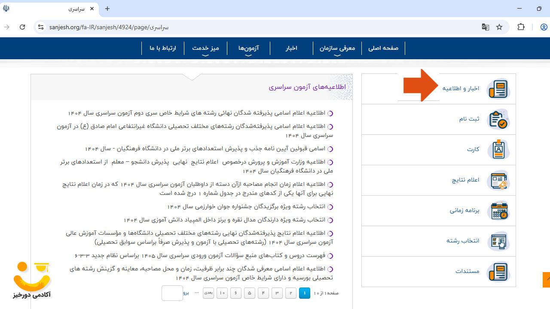Click the News and Announcements (اخبار و اطلاعیه) sidebar icon
This screenshot has width=550, height=309.
498,89
